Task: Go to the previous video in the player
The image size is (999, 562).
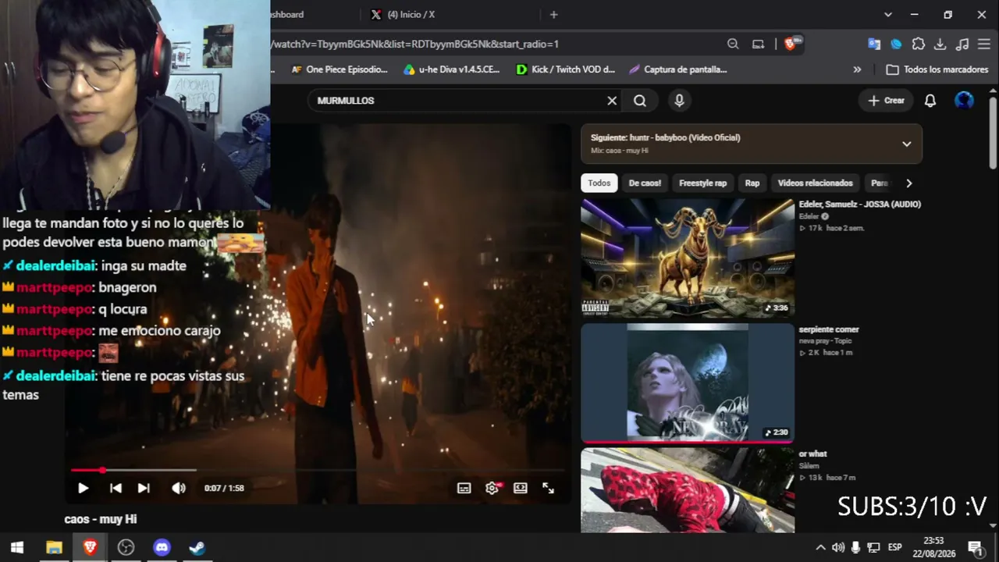Action: [116, 488]
